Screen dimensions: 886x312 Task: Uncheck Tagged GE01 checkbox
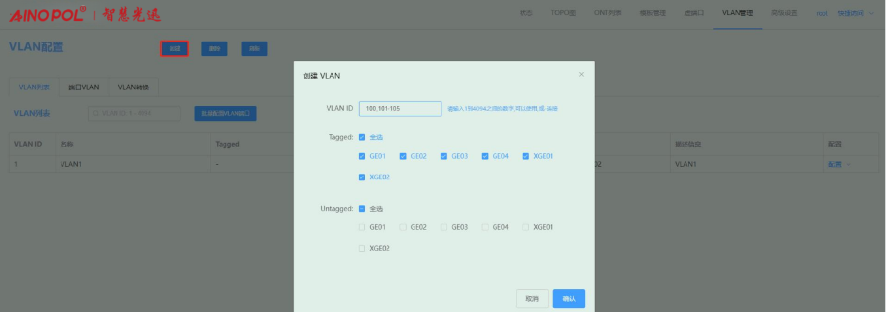pos(362,156)
